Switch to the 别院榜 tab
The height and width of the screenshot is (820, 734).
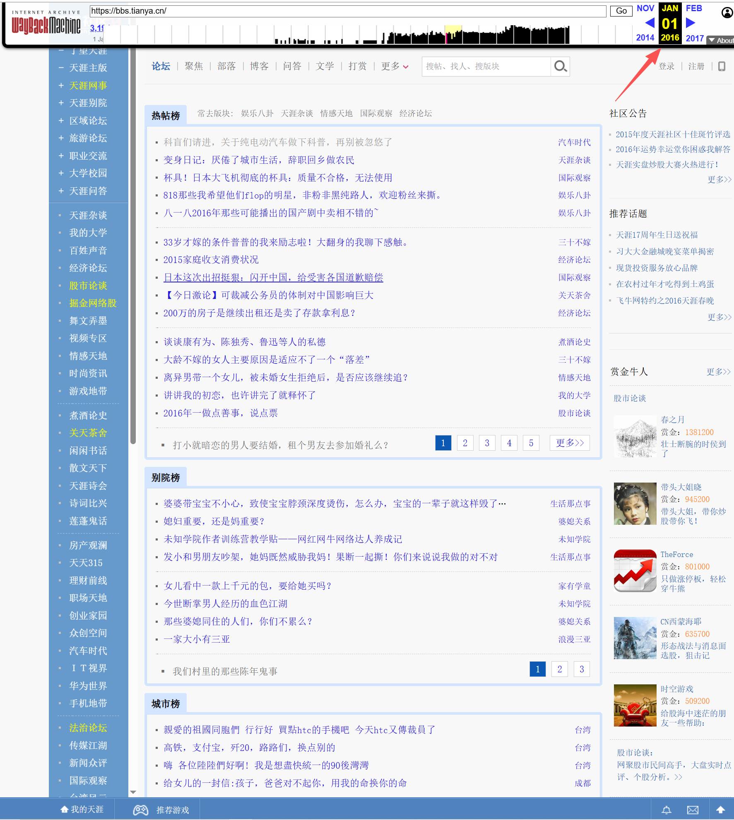click(x=166, y=478)
